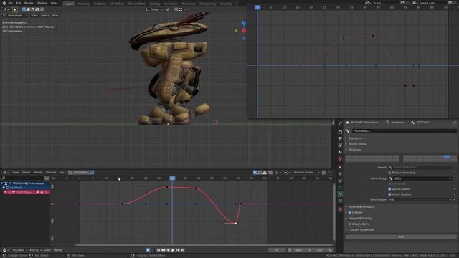459x258 pixels.
Task: Open the Scene properties tab
Action: coord(340,152)
